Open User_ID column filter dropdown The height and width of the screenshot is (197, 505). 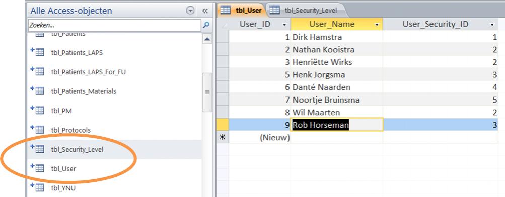click(x=284, y=25)
